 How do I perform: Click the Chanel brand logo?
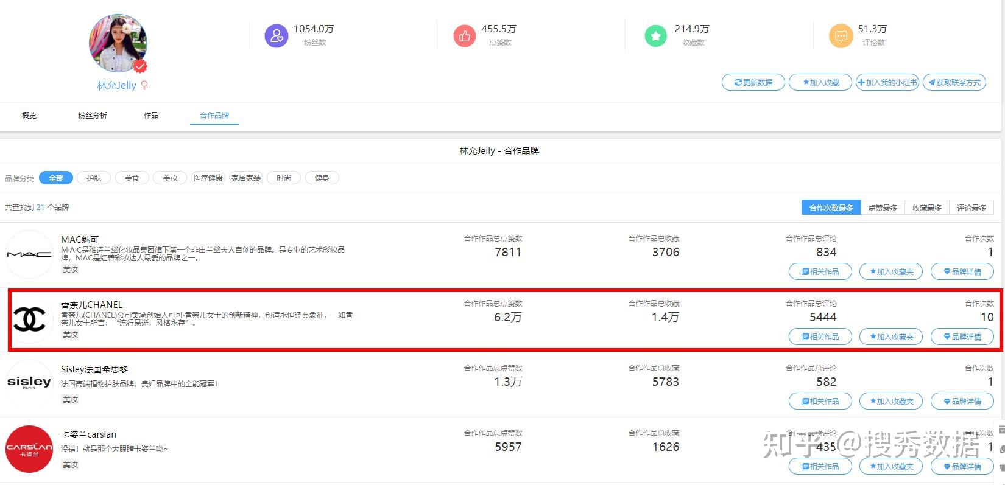[29, 319]
